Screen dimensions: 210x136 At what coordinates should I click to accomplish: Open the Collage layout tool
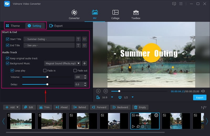click(115, 13)
